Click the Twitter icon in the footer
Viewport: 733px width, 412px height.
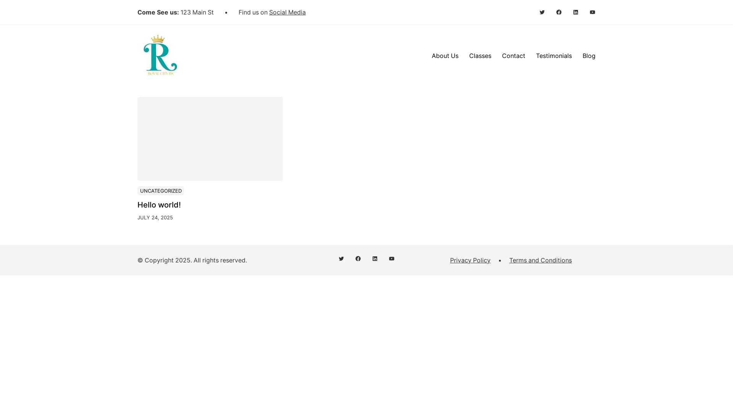[x=341, y=259]
